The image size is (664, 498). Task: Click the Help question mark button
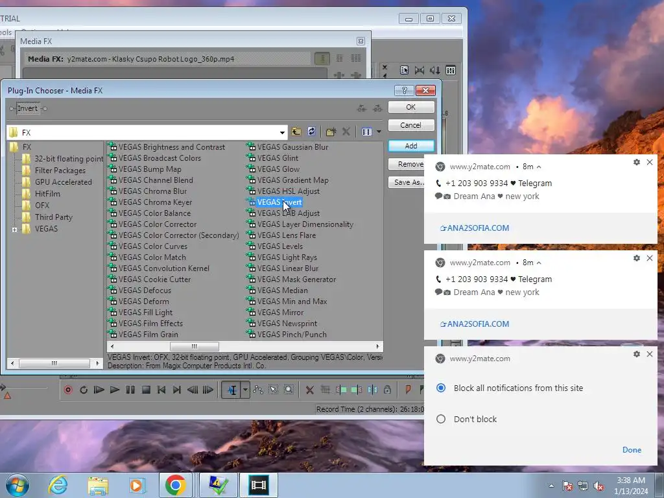[x=404, y=90]
